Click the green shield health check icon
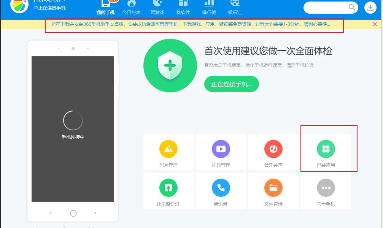 170,65
